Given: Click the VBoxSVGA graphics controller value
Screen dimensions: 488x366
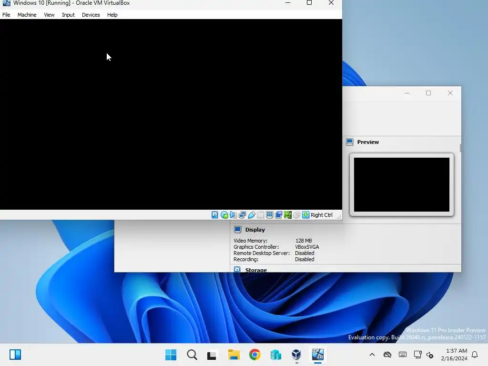Looking at the screenshot, I should (307, 247).
